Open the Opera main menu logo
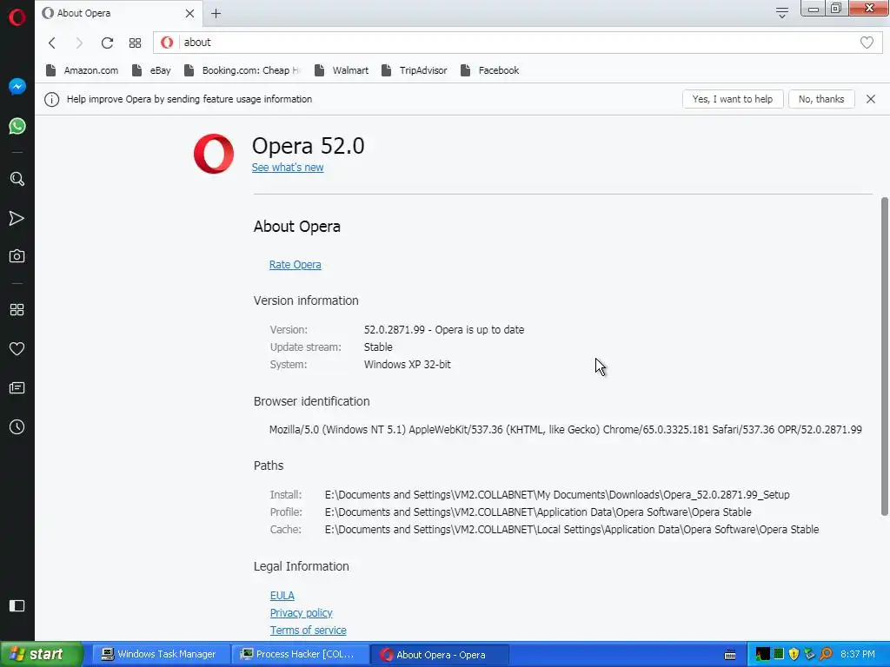This screenshot has height=667, width=890. click(17, 17)
